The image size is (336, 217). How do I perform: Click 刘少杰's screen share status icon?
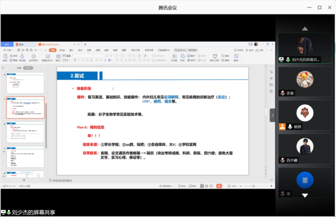[281, 60]
